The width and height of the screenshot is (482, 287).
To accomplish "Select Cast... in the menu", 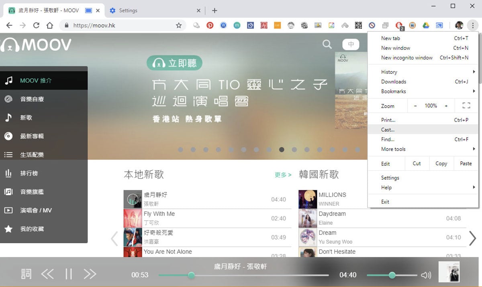I will click(x=423, y=130).
